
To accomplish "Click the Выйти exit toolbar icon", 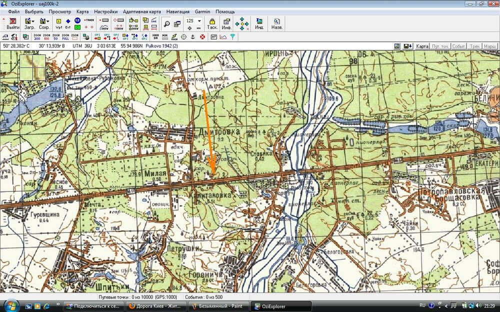I will [x=13, y=23].
